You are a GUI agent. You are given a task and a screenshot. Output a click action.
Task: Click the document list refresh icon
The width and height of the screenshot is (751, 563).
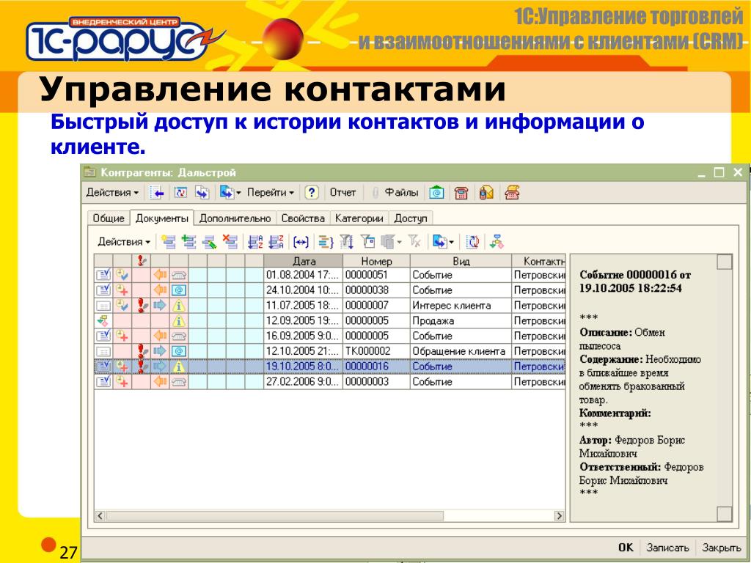pyautogui.click(x=473, y=242)
